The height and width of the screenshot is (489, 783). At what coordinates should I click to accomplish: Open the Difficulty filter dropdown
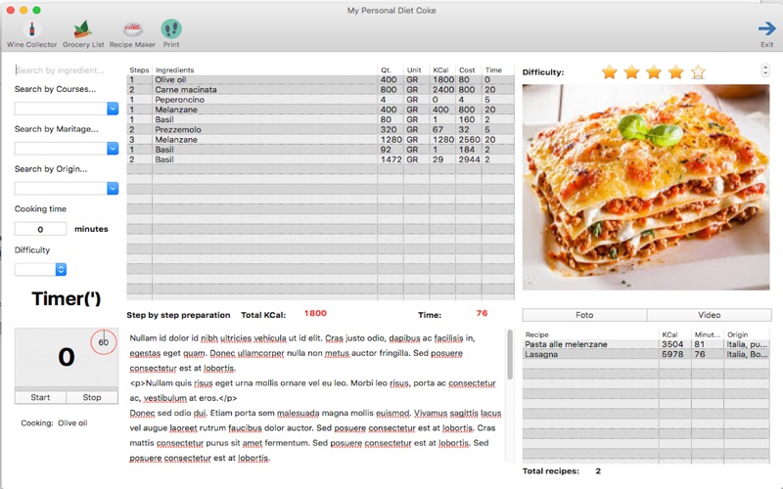tap(61, 270)
